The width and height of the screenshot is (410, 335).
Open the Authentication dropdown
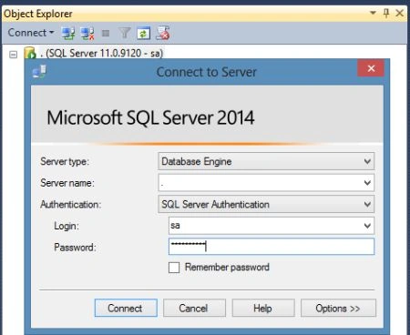pyautogui.click(x=266, y=204)
